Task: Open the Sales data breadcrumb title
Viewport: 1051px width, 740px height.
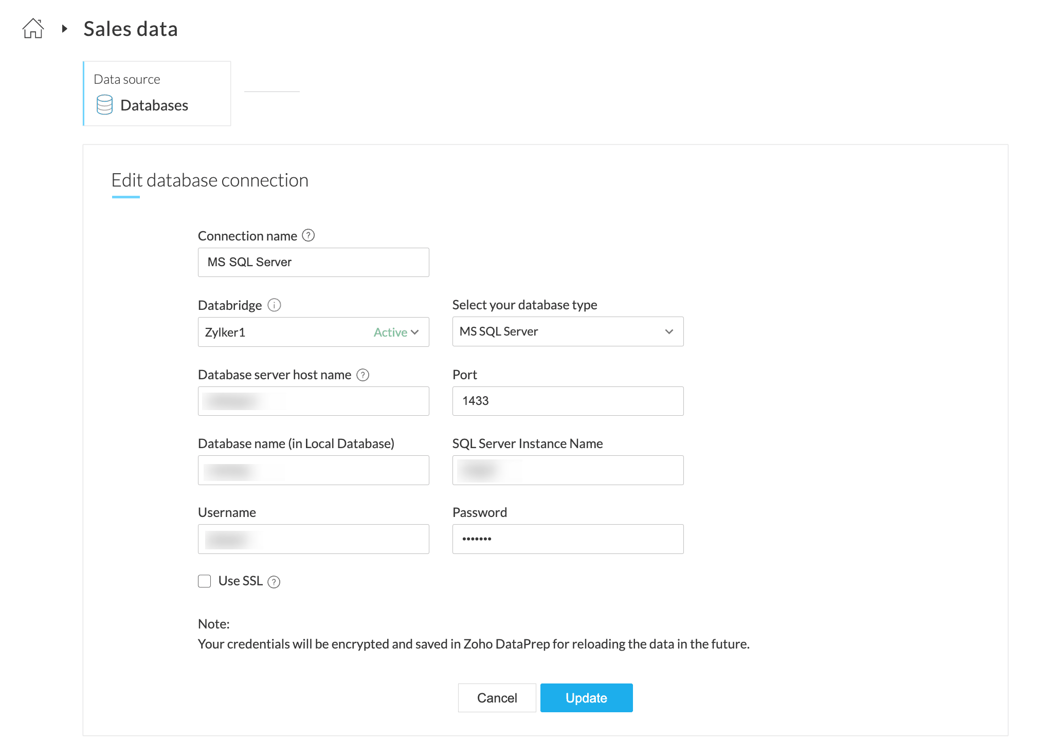Action: [x=131, y=29]
